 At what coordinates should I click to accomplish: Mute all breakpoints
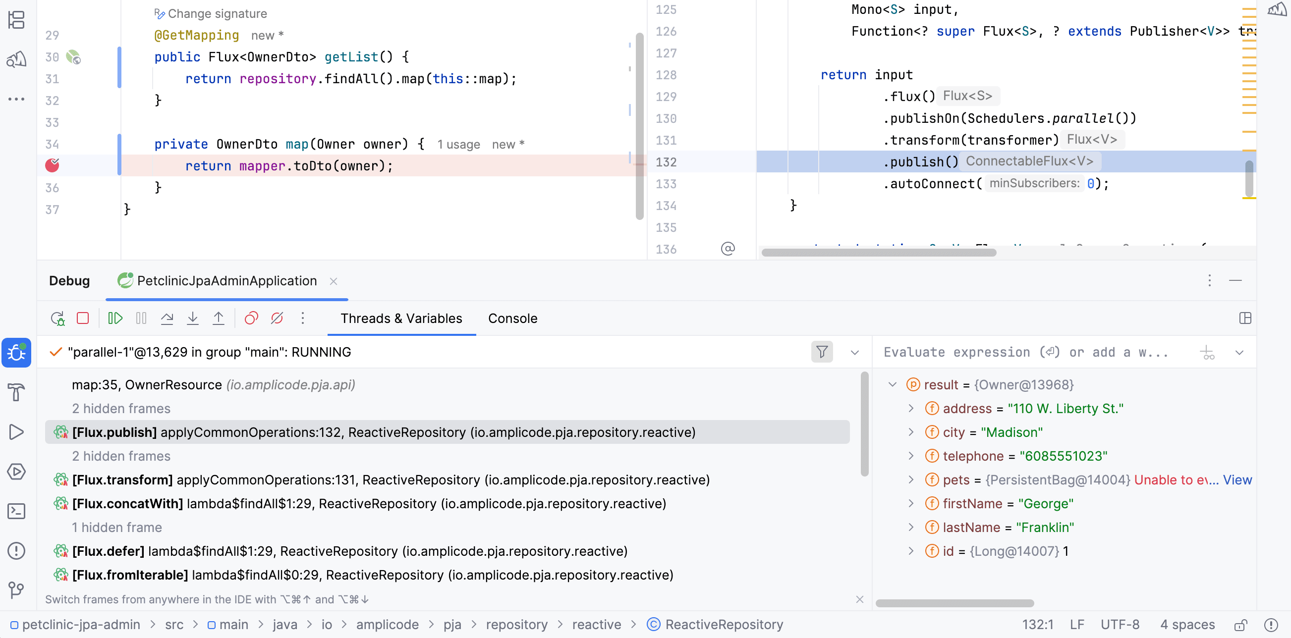pyautogui.click(x=277, y=319)
